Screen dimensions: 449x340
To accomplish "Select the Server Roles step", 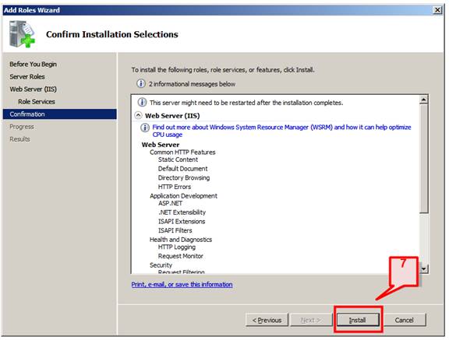I will point(27,76).
